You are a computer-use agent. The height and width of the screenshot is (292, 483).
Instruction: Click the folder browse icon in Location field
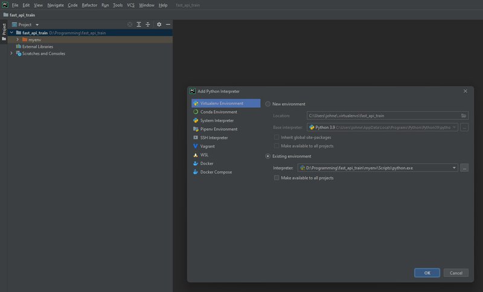464,116
